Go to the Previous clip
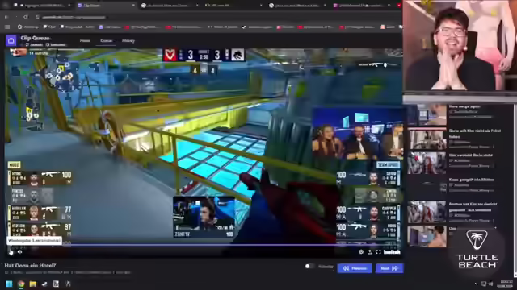The height and width of the screenshot is (290, 517). (x=354, y=268)
